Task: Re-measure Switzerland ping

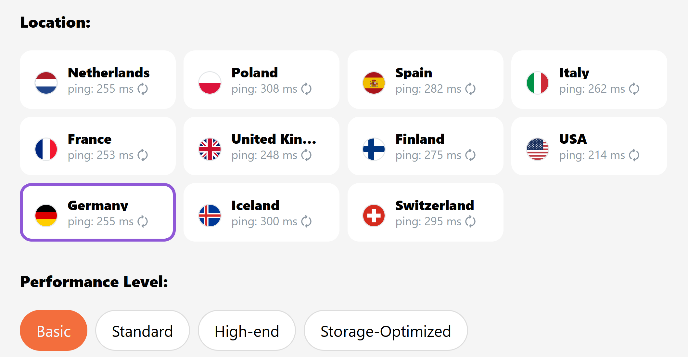Action: [470, 221]
